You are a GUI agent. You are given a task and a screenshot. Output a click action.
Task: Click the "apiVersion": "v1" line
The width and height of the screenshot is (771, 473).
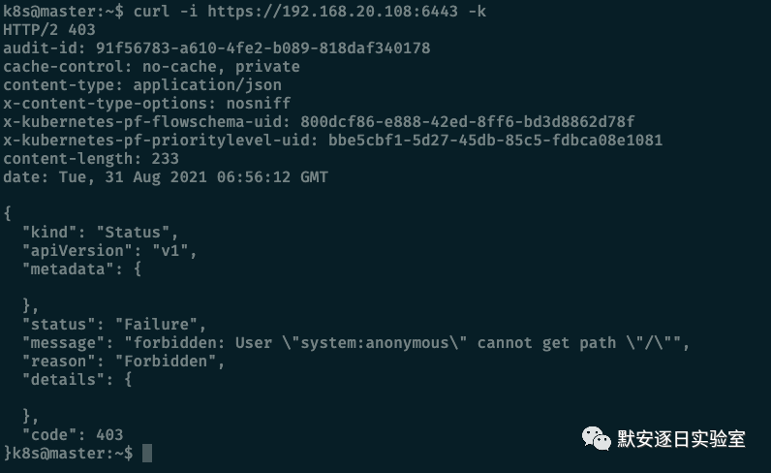pyautogui.click(x=109, y=251)
